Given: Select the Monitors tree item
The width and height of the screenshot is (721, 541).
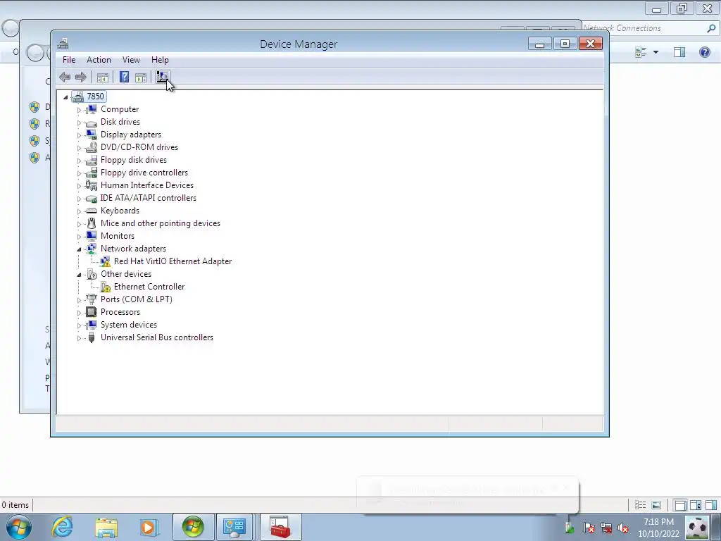Looking at the screenshot, I should pyautogui.click(x=118, y=236).
